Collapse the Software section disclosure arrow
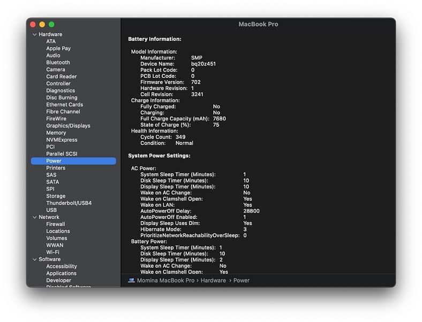422x322 pixels. tap(35, 259)
